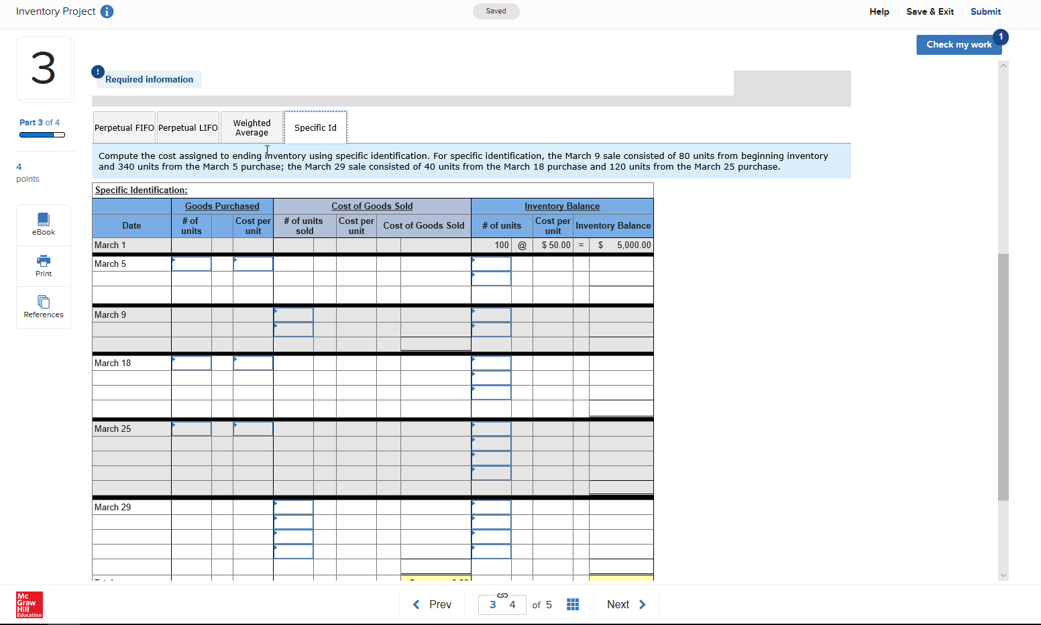This screenshot has height=625, width=1041.
Task: Click the link icon above page numbers
Action: [x=502, y=594]
